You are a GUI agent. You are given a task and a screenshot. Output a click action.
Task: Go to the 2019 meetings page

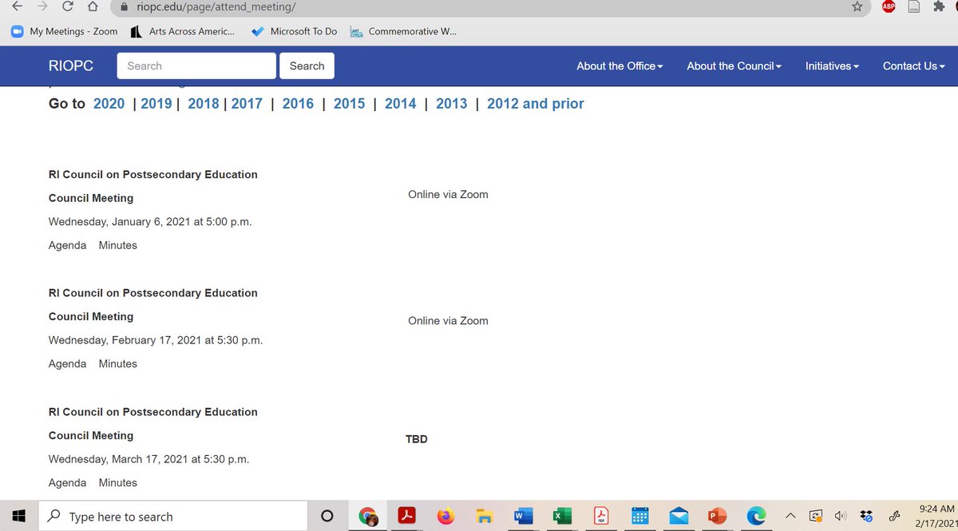pyautogui.click(x=156, y=103)
